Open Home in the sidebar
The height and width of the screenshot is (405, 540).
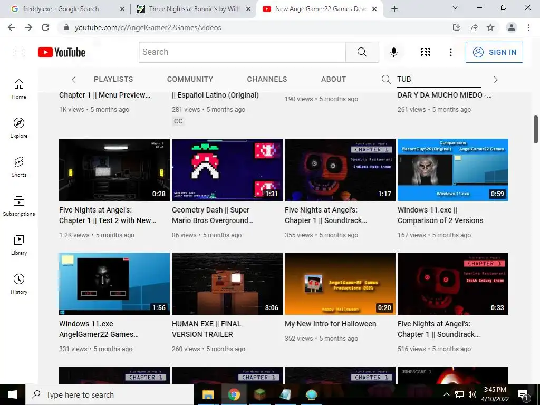click(x=19, y=89)
